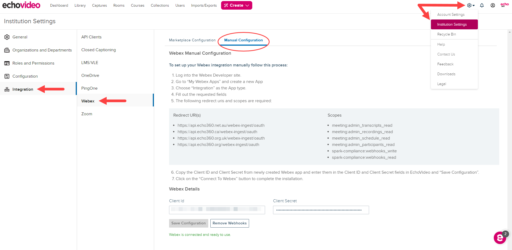Open the chat bubble with 2 notifications
Image resolution: width=512 pixels, height=250 pixels.
coord(500,238)
